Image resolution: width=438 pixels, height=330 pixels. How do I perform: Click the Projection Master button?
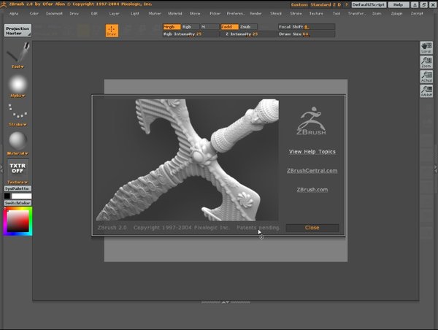pyautogui.click(x=18, y=30)
